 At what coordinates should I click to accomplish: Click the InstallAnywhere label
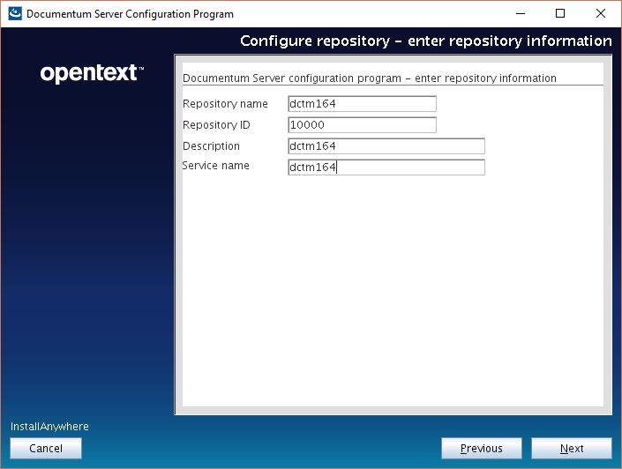tap(49, 427)
